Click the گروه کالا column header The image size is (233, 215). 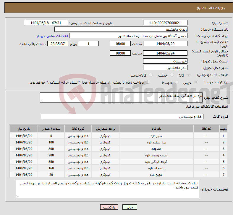[x=78, y=129]
